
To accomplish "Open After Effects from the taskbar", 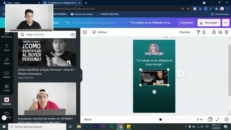I will pyautogui.click(x=104, y=127).
